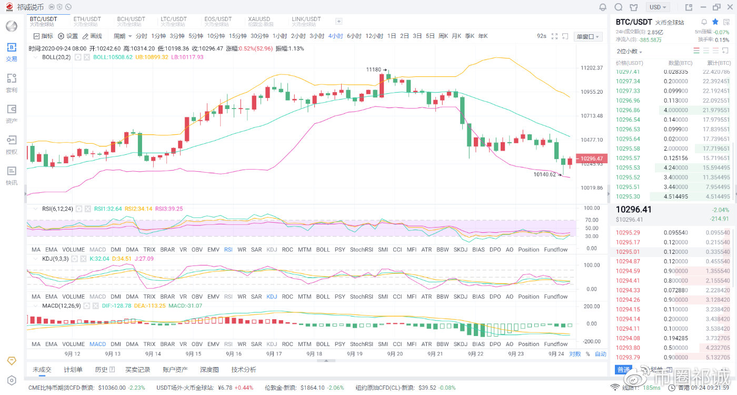This screenshot has height=395, width=737.
Task: Open the 授权 sidebar section
Action: tap(12, 144)
